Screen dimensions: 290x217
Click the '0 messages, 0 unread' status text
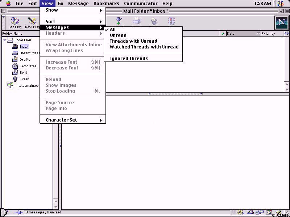43,212
